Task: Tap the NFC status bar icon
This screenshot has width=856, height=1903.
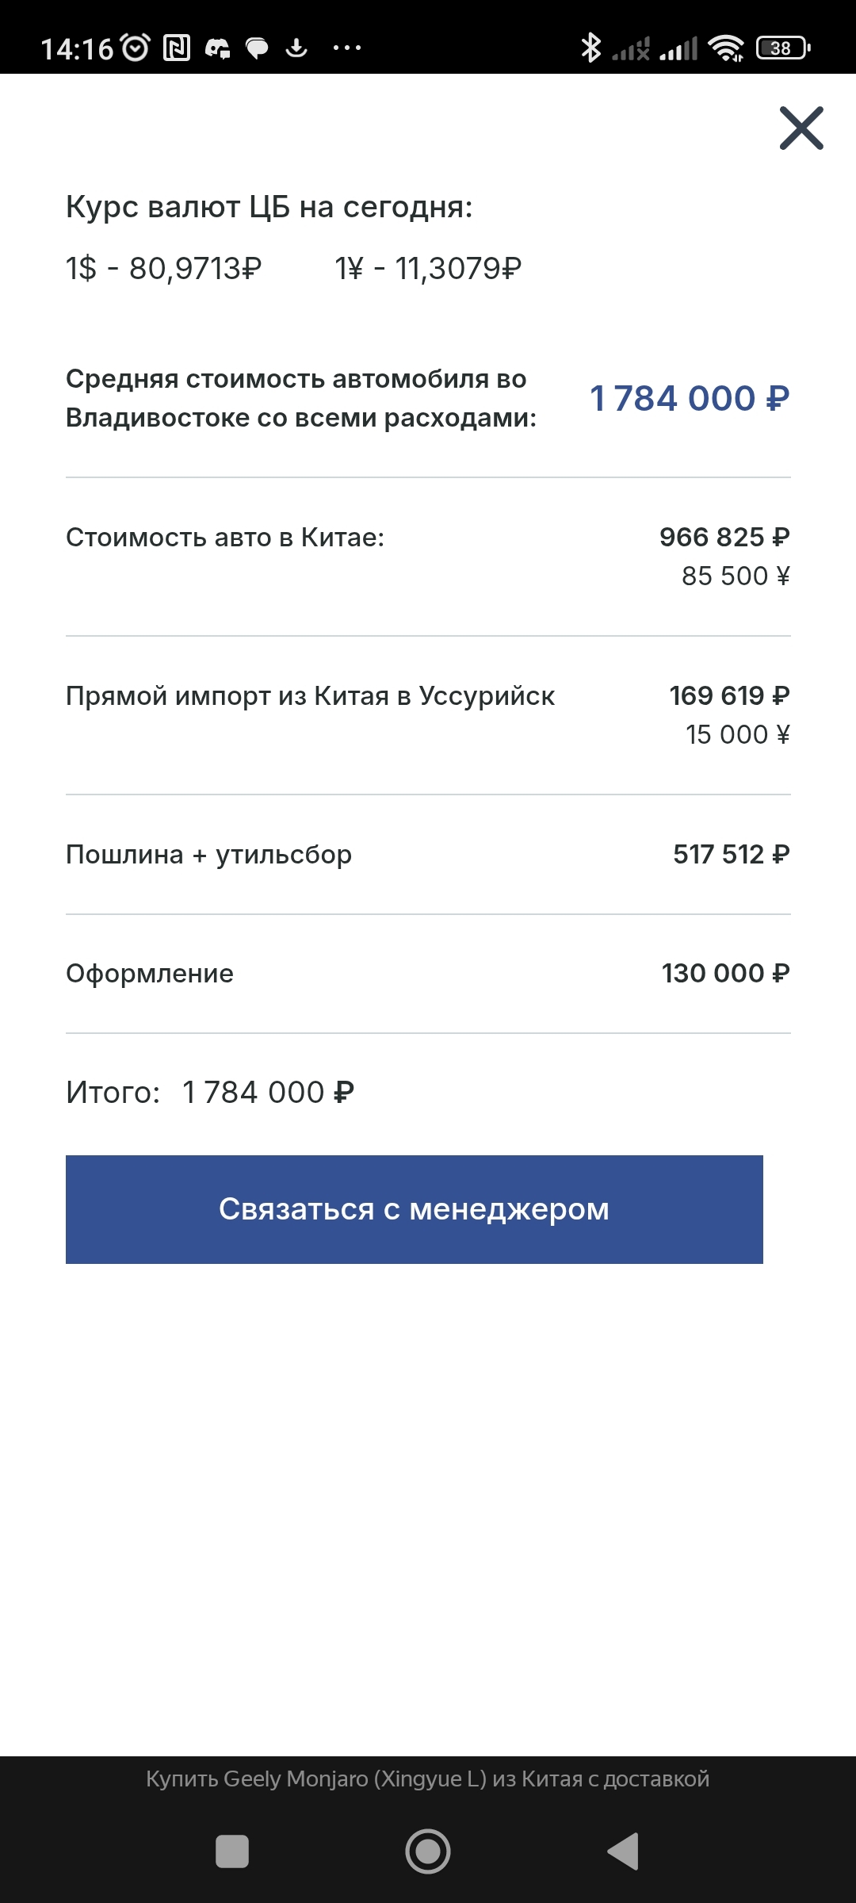Action: click(177, 48)
